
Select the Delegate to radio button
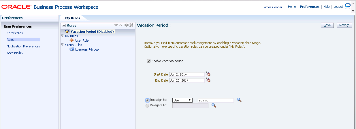tap(148, 106)
